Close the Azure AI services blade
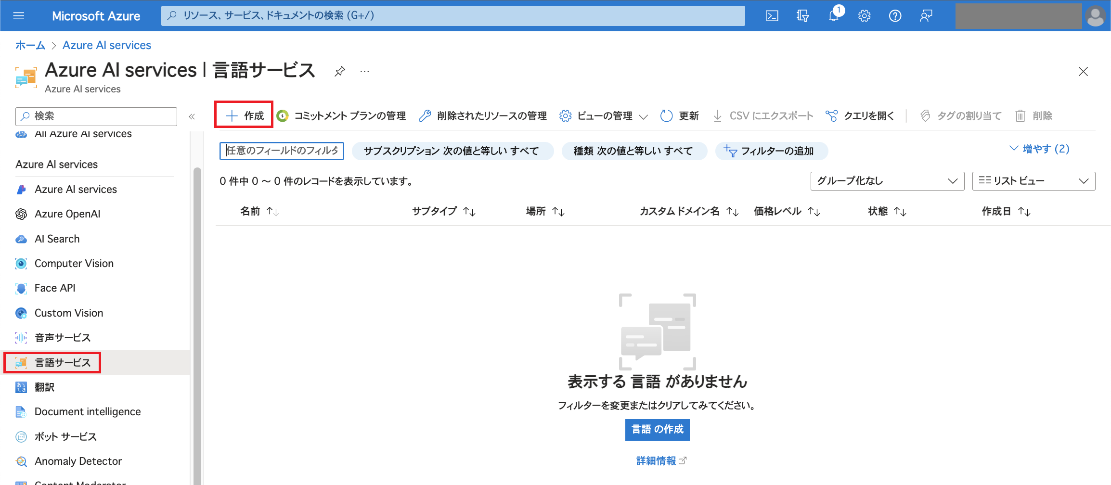The height and width of the screenshot is (485, 1111). coord(1083,71)
